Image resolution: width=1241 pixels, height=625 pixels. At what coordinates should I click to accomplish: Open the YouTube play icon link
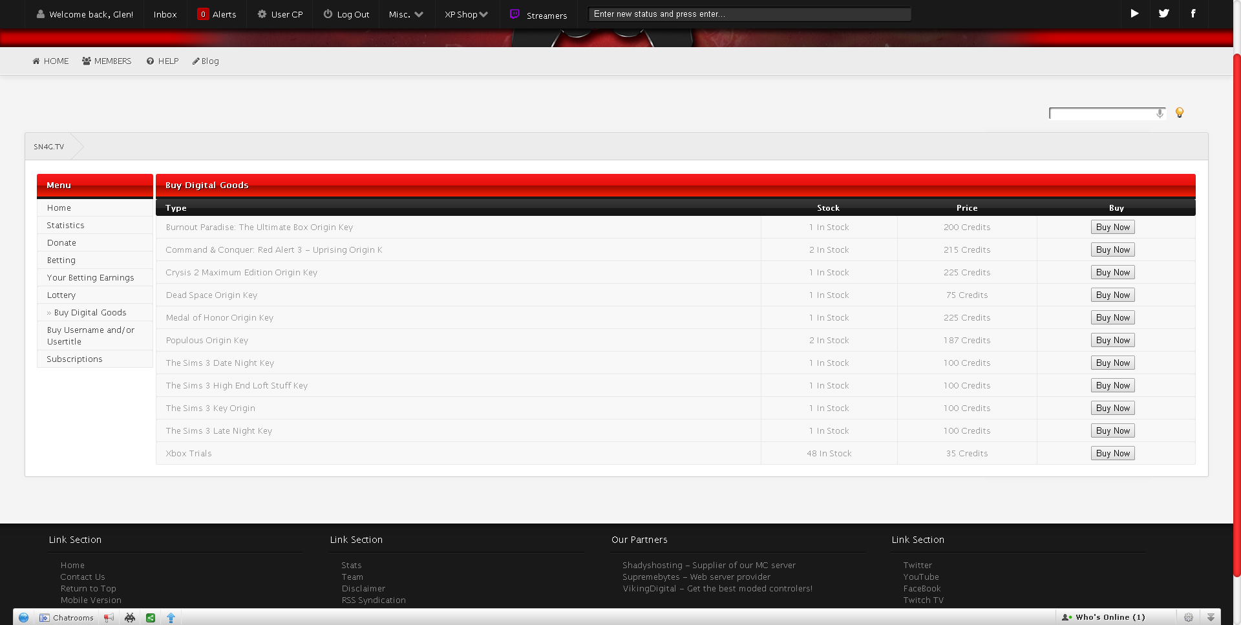(x=1134, y=14)
